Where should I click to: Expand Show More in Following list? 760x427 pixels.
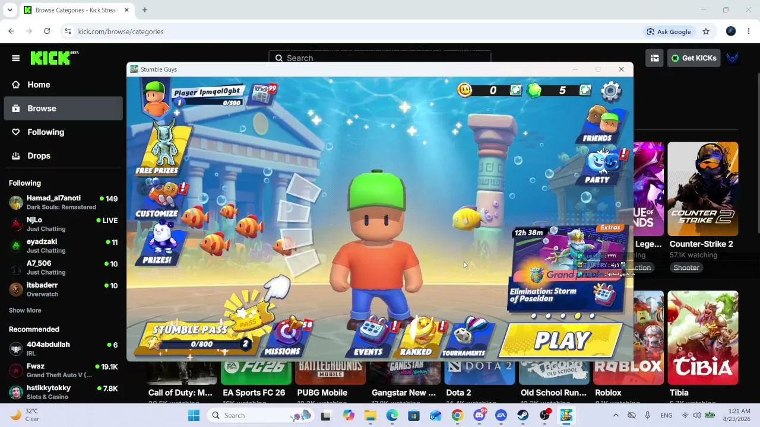pos(25,310)
